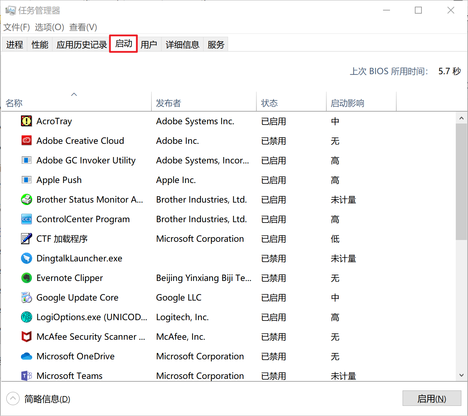Collapse view with 简略信息(D) chevron button
This screenshot has height=416, width=468.
tap(13, 399)
